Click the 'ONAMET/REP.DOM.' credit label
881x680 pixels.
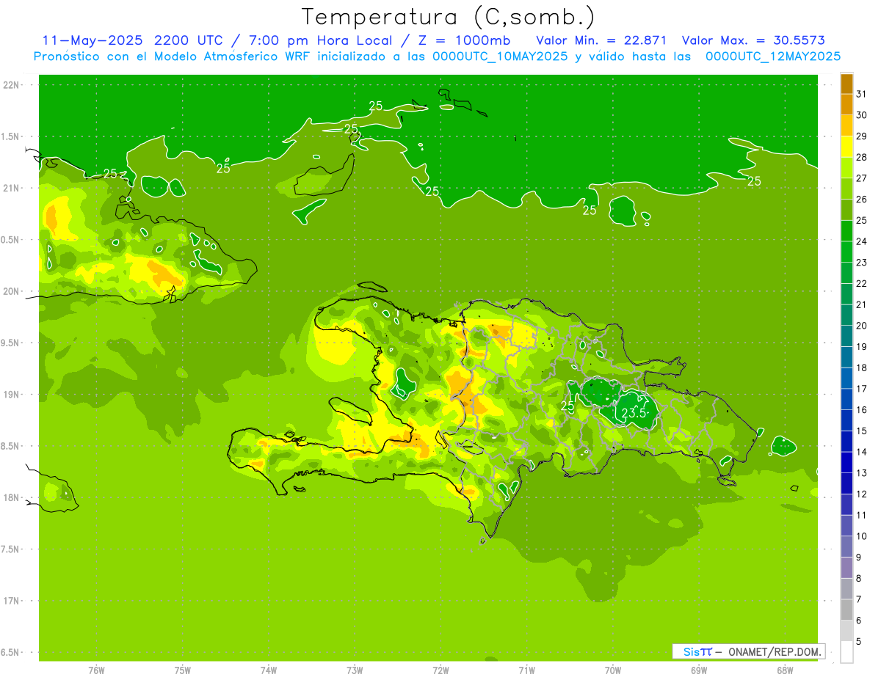coord(775,651)
